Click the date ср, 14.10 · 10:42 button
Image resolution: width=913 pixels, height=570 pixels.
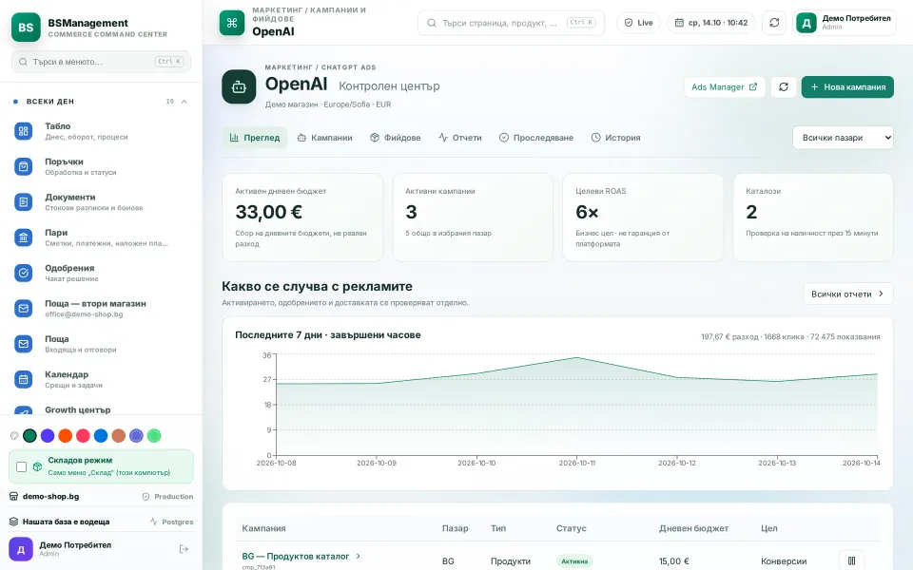[x=711, y=23]
